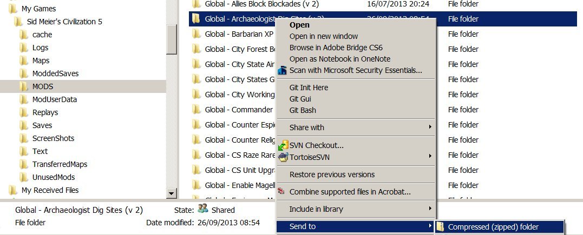583x235 pixels.
Task: Open UnusedMods folder in tree
Action: (x=54, y=177)
